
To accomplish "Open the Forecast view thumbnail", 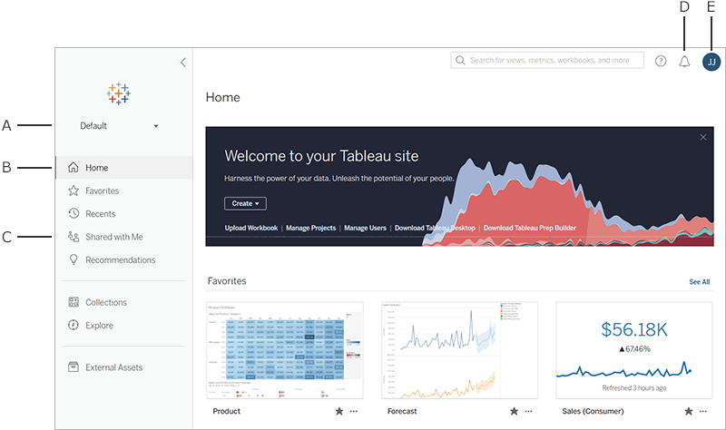I will pyautogui.click(x=460, y=350).
